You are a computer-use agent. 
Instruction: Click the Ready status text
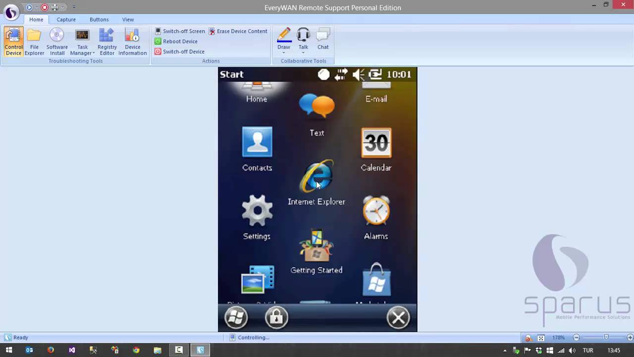21,338
